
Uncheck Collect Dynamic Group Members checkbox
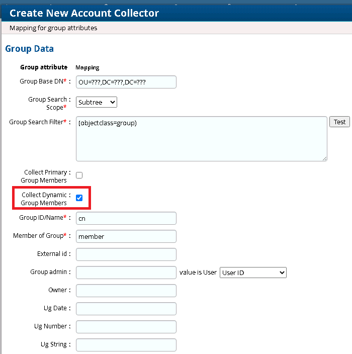(x=79, y=198)
